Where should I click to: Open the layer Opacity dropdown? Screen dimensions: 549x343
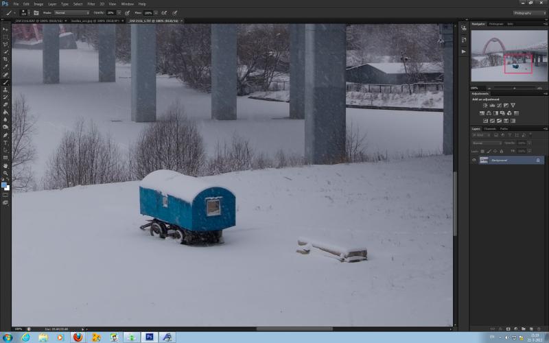pos(529,143)
